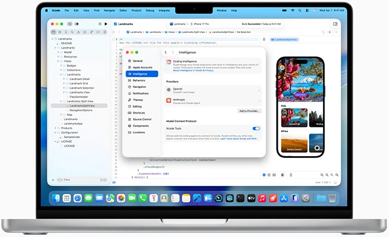Zoom out the preview canvas
This screenshot has width=389, height=237.
coord(322,175)
